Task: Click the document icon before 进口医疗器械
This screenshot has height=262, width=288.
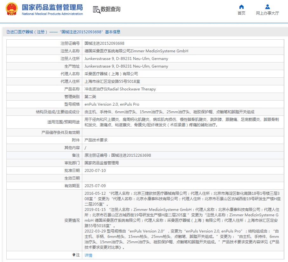Action: pyautogui.click(x=8, y=32)
